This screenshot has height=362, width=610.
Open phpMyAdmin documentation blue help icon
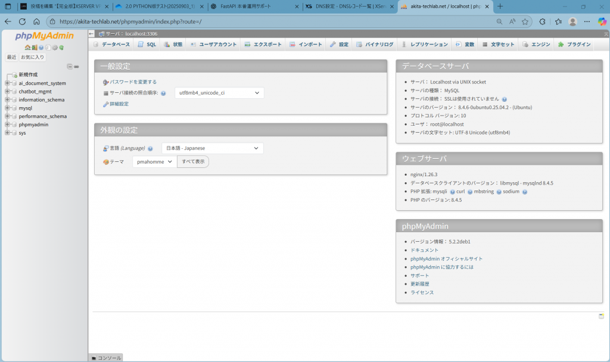pos(41,48)
